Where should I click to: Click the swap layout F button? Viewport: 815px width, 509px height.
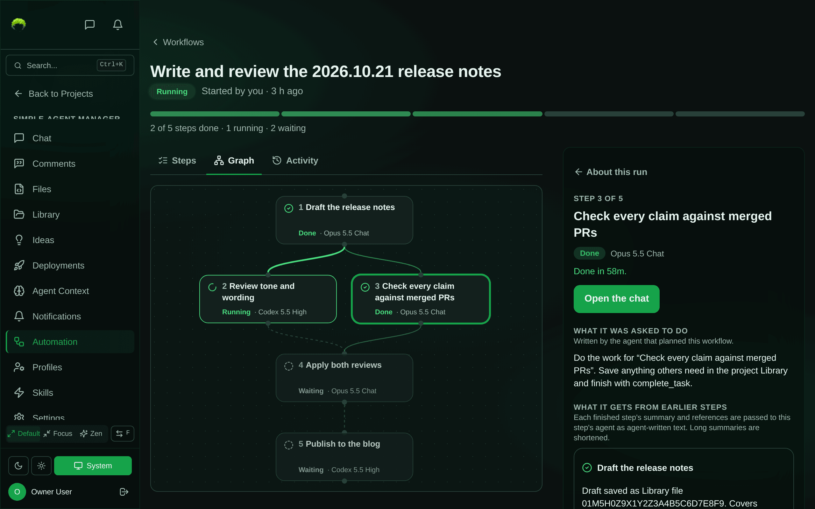click(123, 434)
